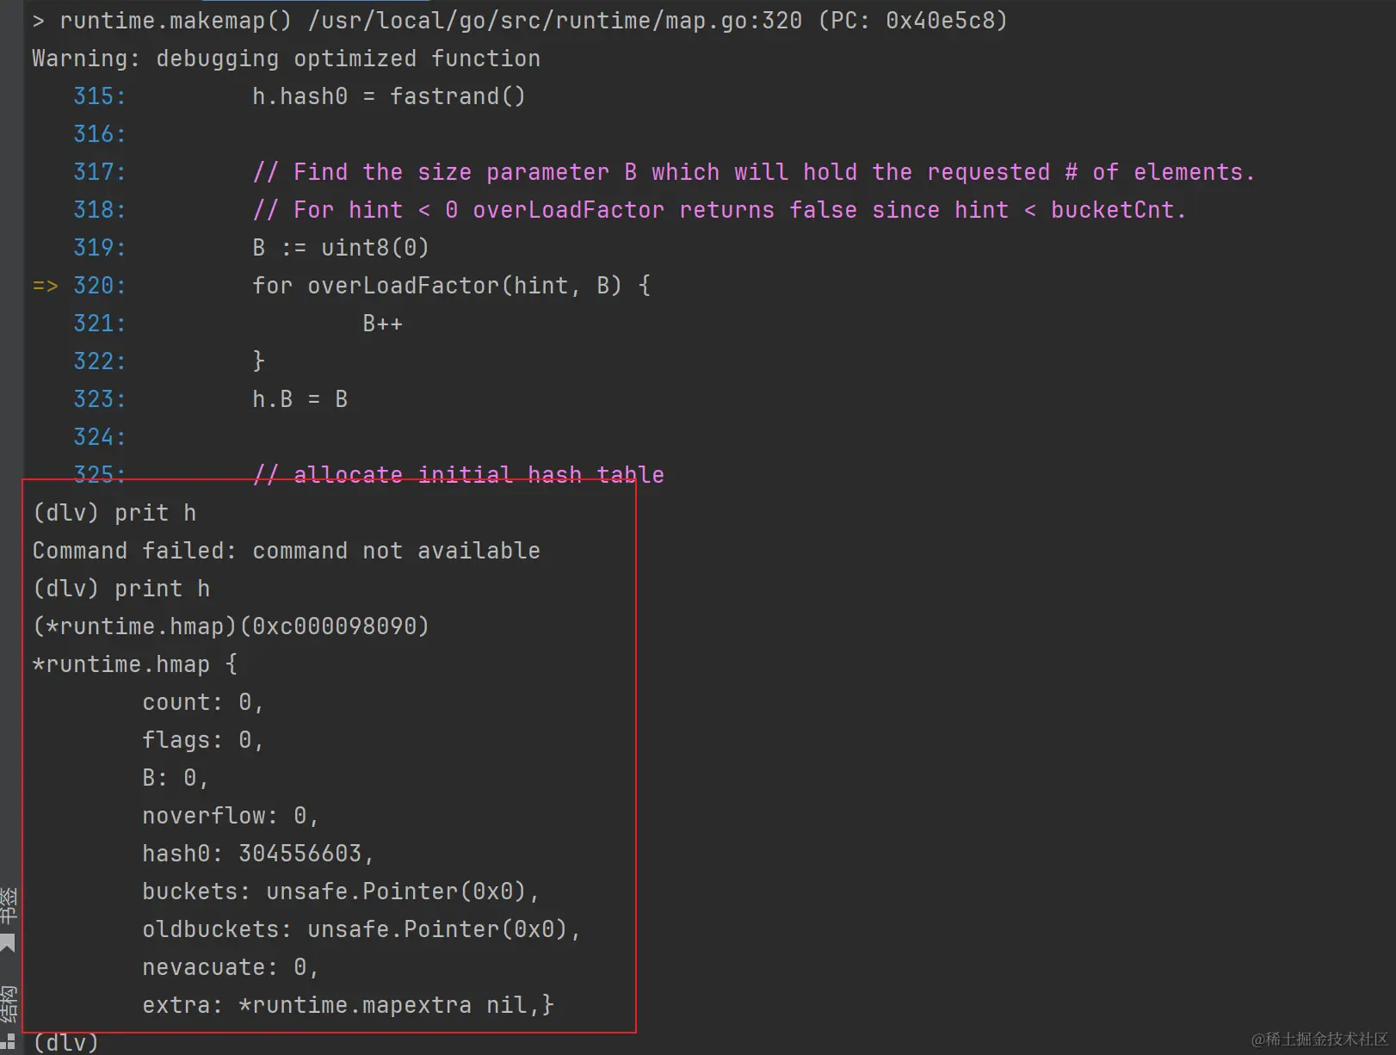
Task: Click the 'B++' statement on line 321
Action: coord(382,324)
